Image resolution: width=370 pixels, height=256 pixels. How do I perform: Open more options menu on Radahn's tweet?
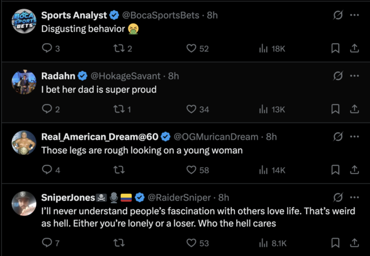point(355,76)
